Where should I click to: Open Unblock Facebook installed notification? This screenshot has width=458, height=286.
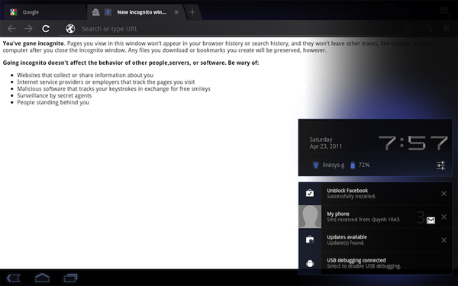(376, 194)
